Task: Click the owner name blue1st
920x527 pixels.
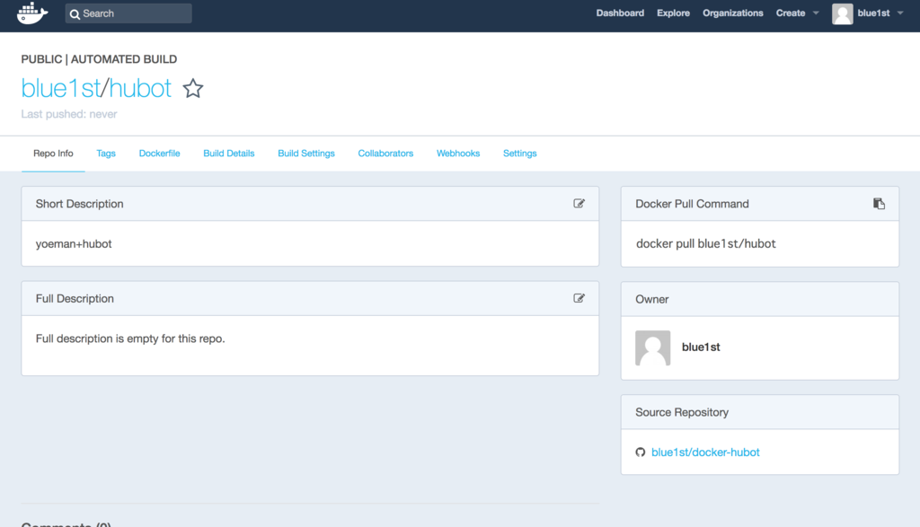Action: pos(701,347)
